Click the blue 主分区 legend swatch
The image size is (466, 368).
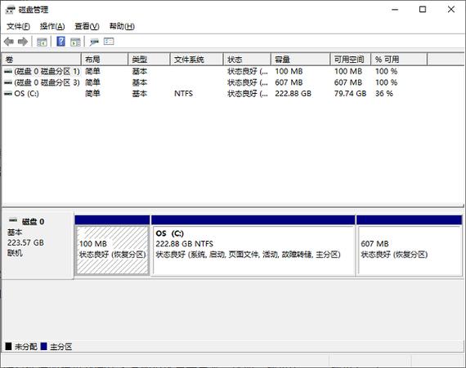click(x=44, y=346)
